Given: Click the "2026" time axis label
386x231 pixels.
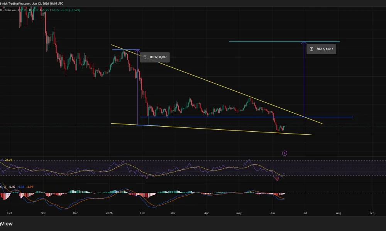Looking at the screenshot, I should 109,213.
